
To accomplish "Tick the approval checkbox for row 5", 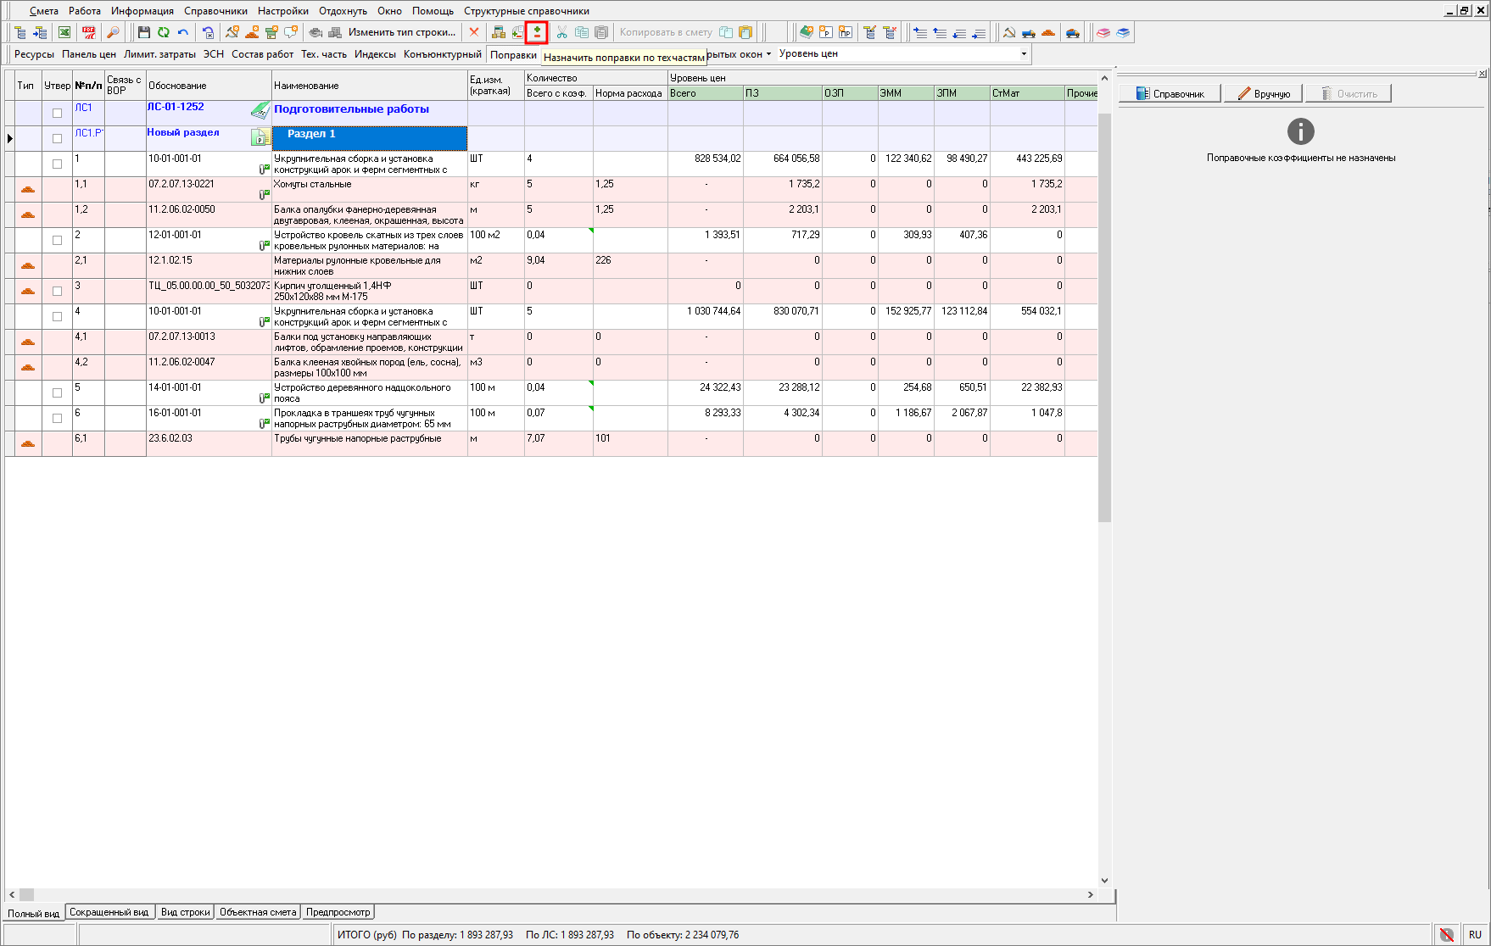I will 57,392.
